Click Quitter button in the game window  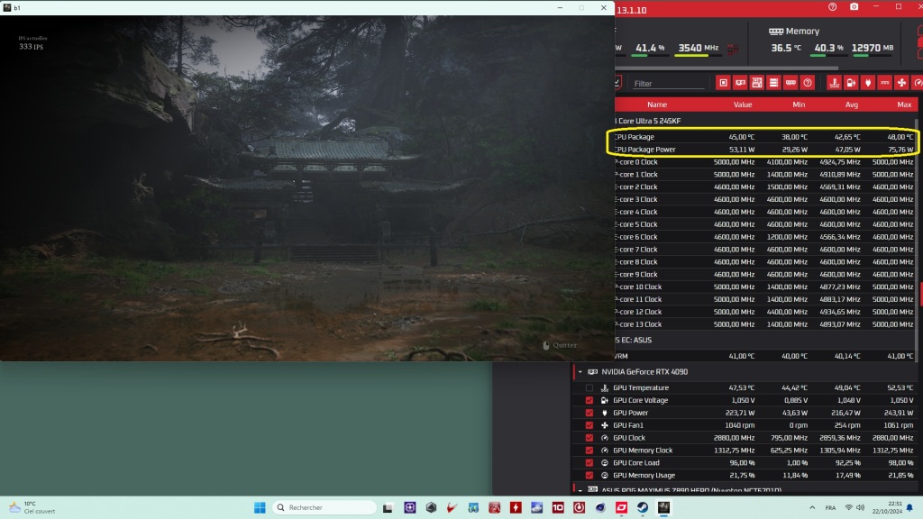tap(560, 345)
